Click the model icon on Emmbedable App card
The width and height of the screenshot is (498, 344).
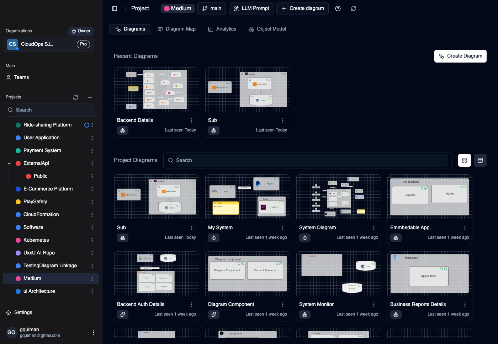click(396, 238)
